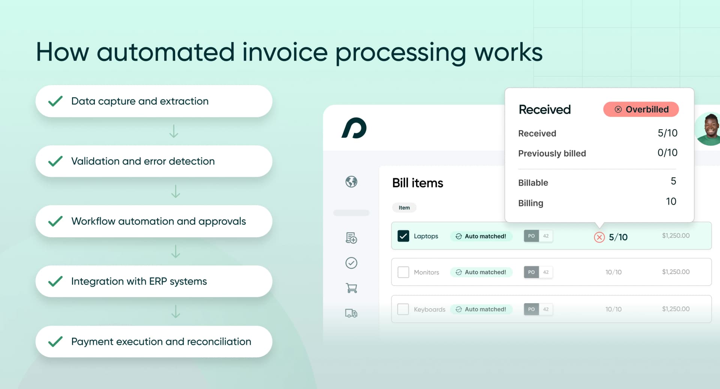This screenshot has height=389, width=720.
Task: Click the 5/10 received quantity indicator
Action: 617,237
